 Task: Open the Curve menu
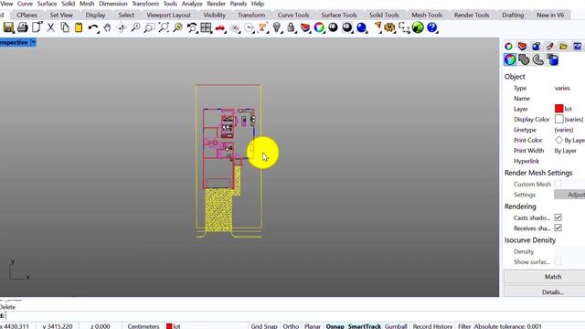(x=25, y=4)
